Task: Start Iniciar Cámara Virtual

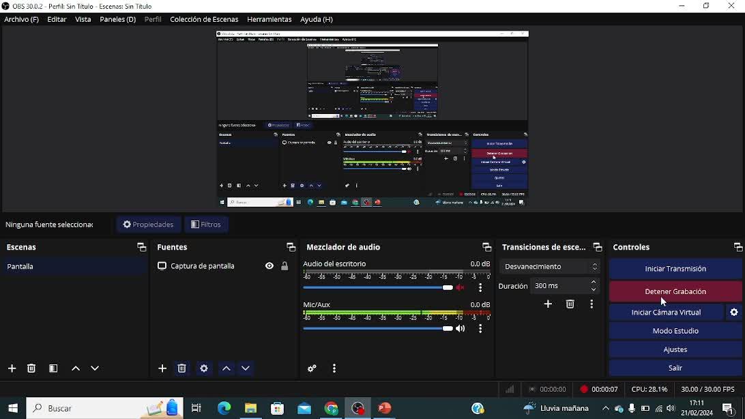Action: [666, 312]
